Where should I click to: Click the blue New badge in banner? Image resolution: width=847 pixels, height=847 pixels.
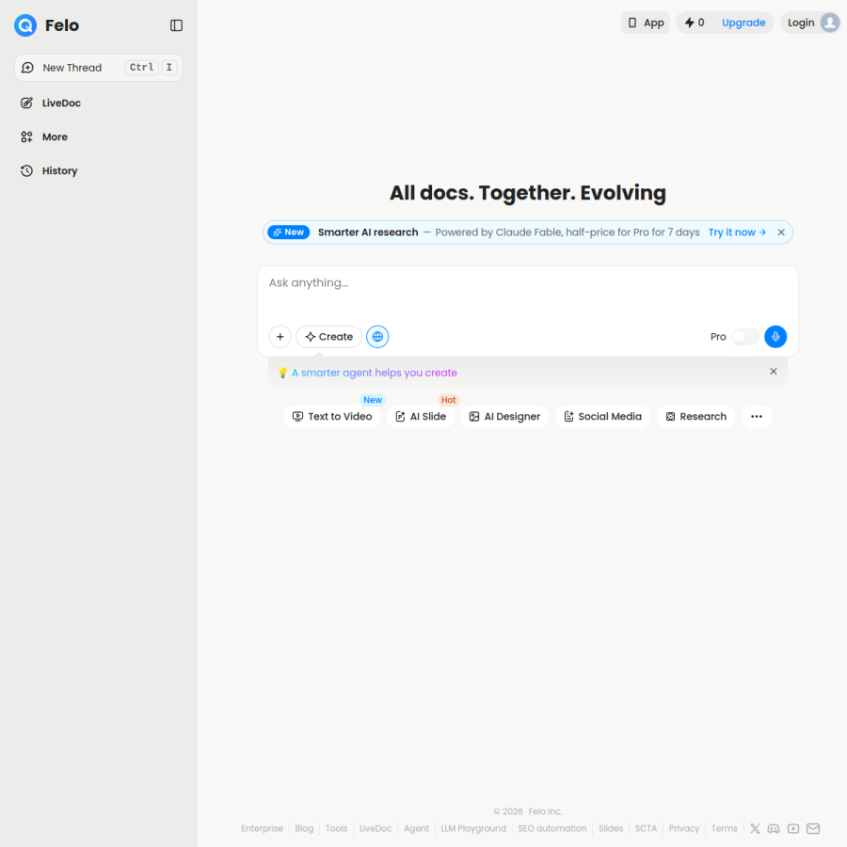289,232
